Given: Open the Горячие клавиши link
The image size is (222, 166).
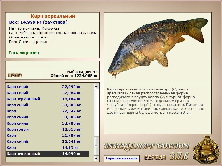Looking at the screenshot, I should point(121,159).
